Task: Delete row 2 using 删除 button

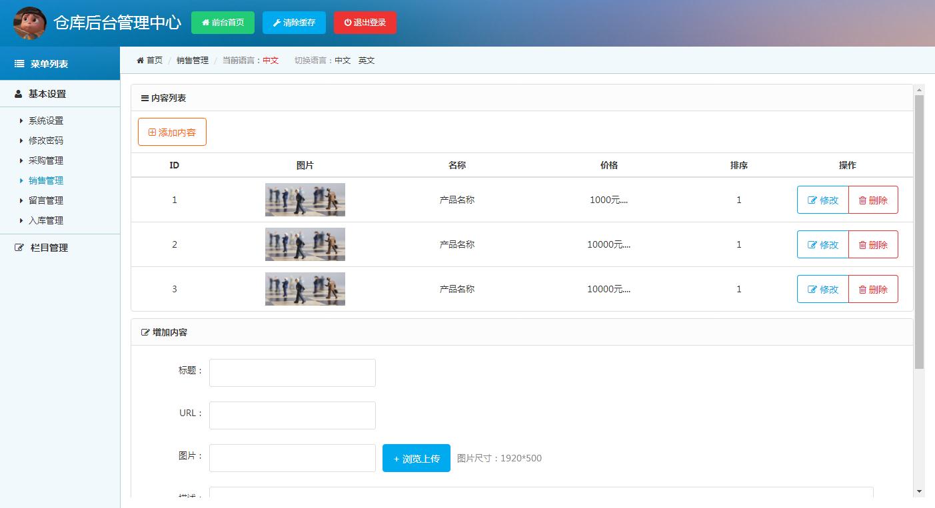Action: 873,244
